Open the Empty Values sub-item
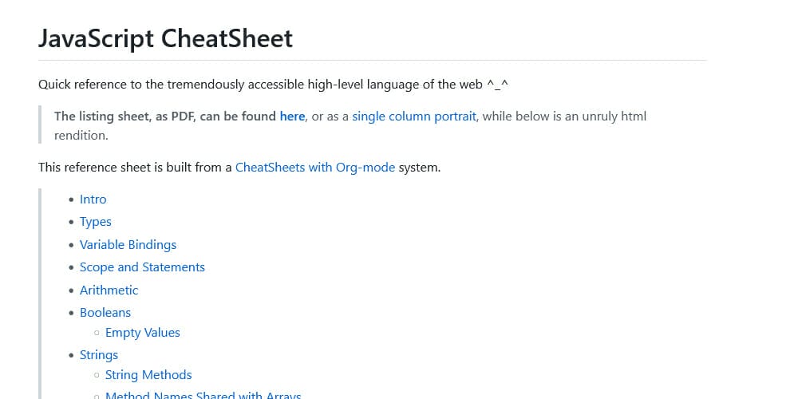The height and width of the screenshot is (399, 798). pos(143,332)
